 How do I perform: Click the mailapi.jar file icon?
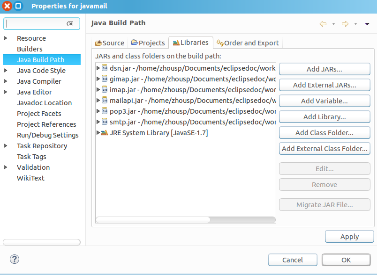105,100
